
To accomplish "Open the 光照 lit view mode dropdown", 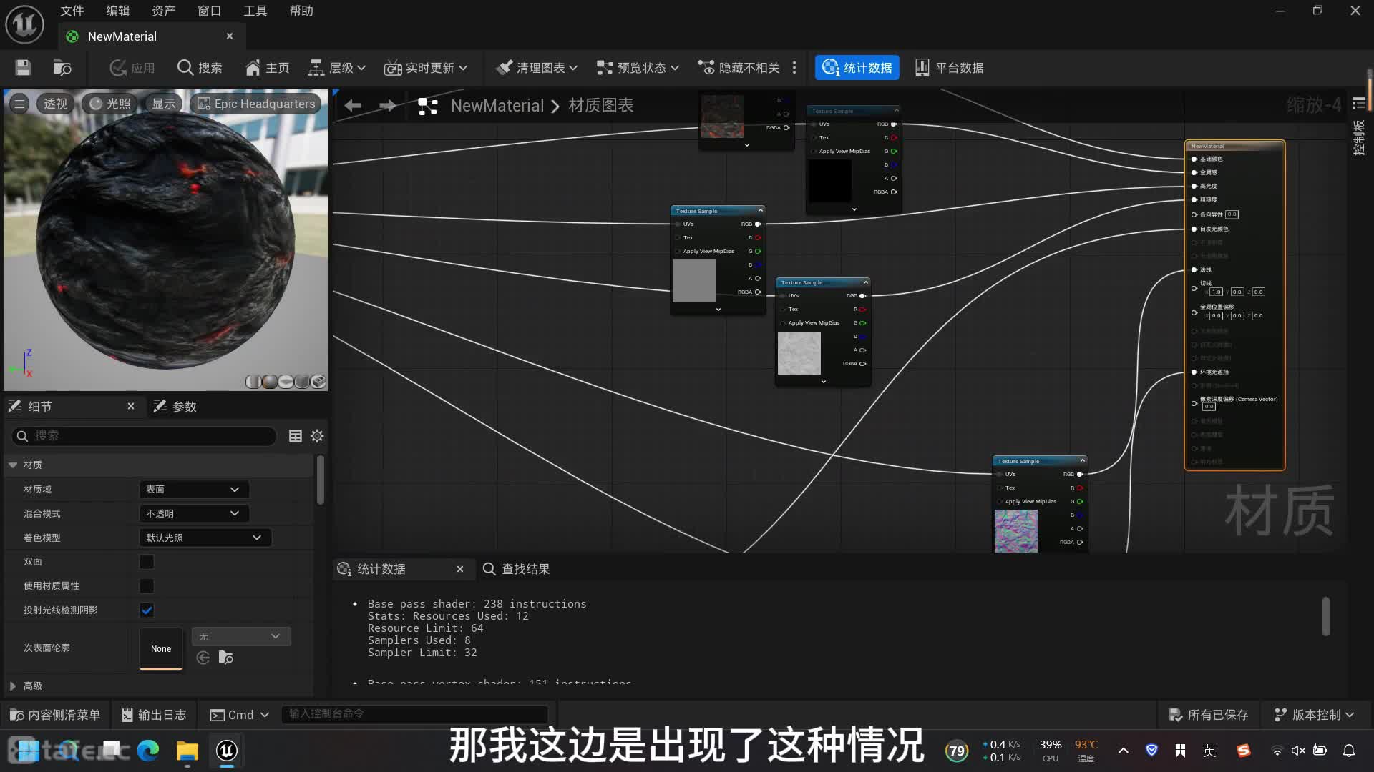I will (x=110, y=104).
